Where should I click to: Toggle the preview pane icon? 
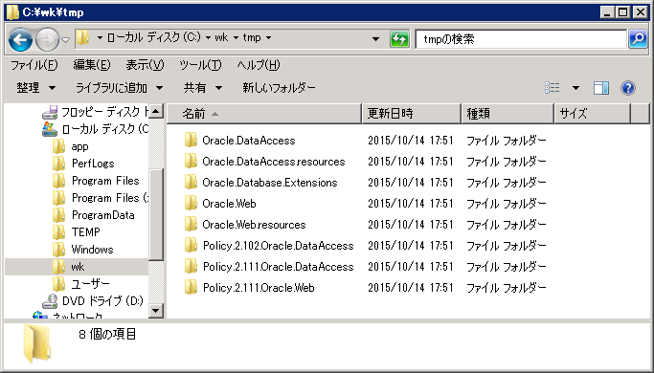(601, 88)
